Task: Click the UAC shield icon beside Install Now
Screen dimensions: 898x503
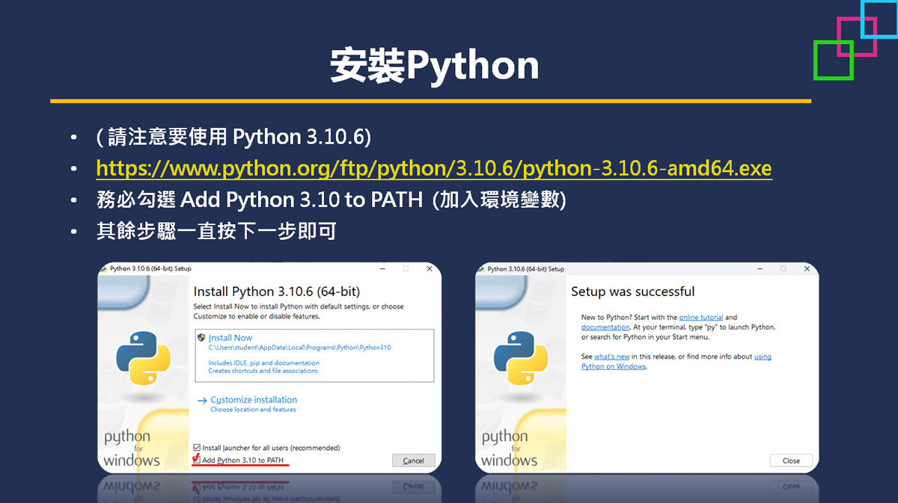Action: tap(201, 338)
